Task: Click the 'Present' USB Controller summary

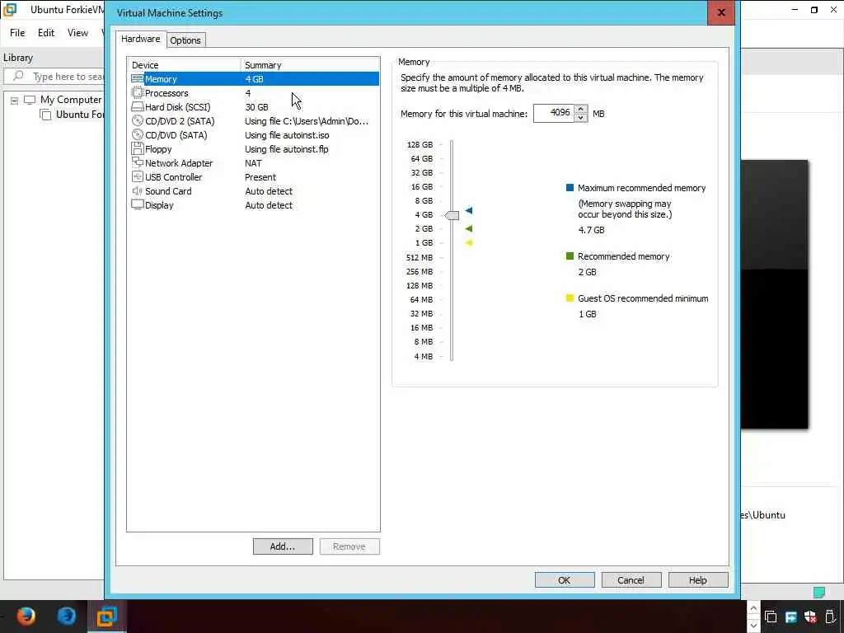Action: [x=260, y=177]
